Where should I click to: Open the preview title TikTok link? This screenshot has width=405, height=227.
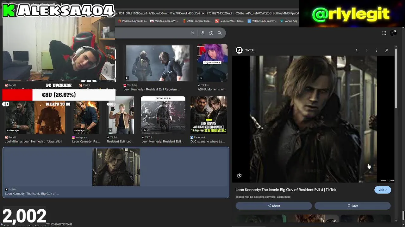tap(286, 190)
